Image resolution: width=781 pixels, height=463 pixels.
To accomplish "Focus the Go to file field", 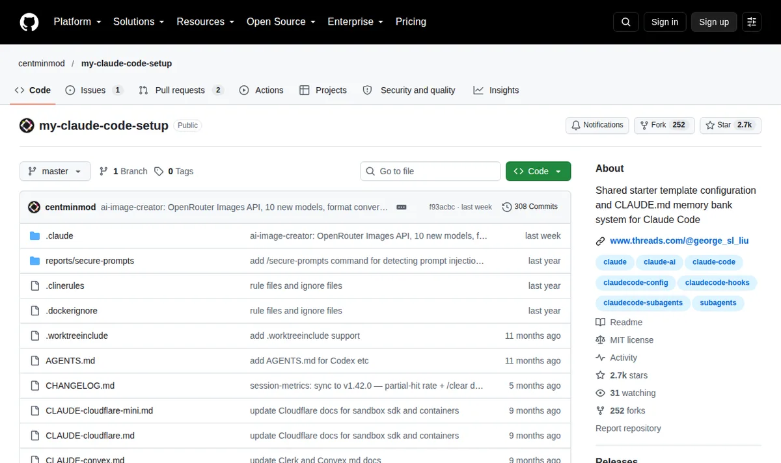I will (x=430, y=171).
